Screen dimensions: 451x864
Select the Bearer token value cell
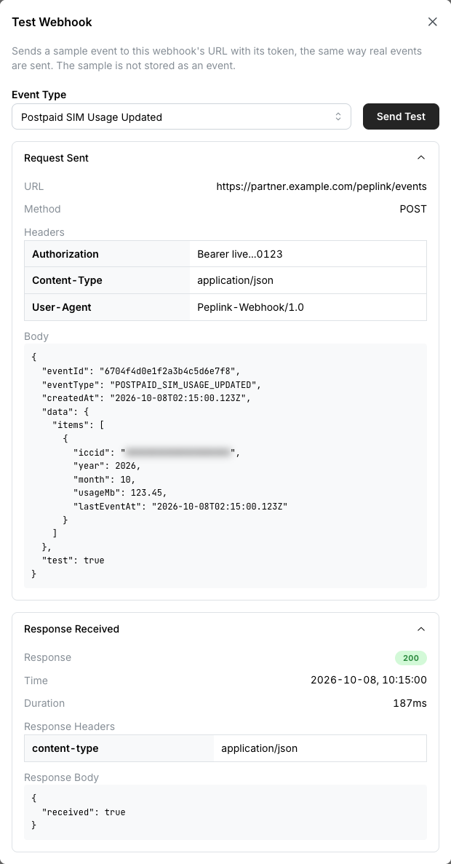pos(308,254)
